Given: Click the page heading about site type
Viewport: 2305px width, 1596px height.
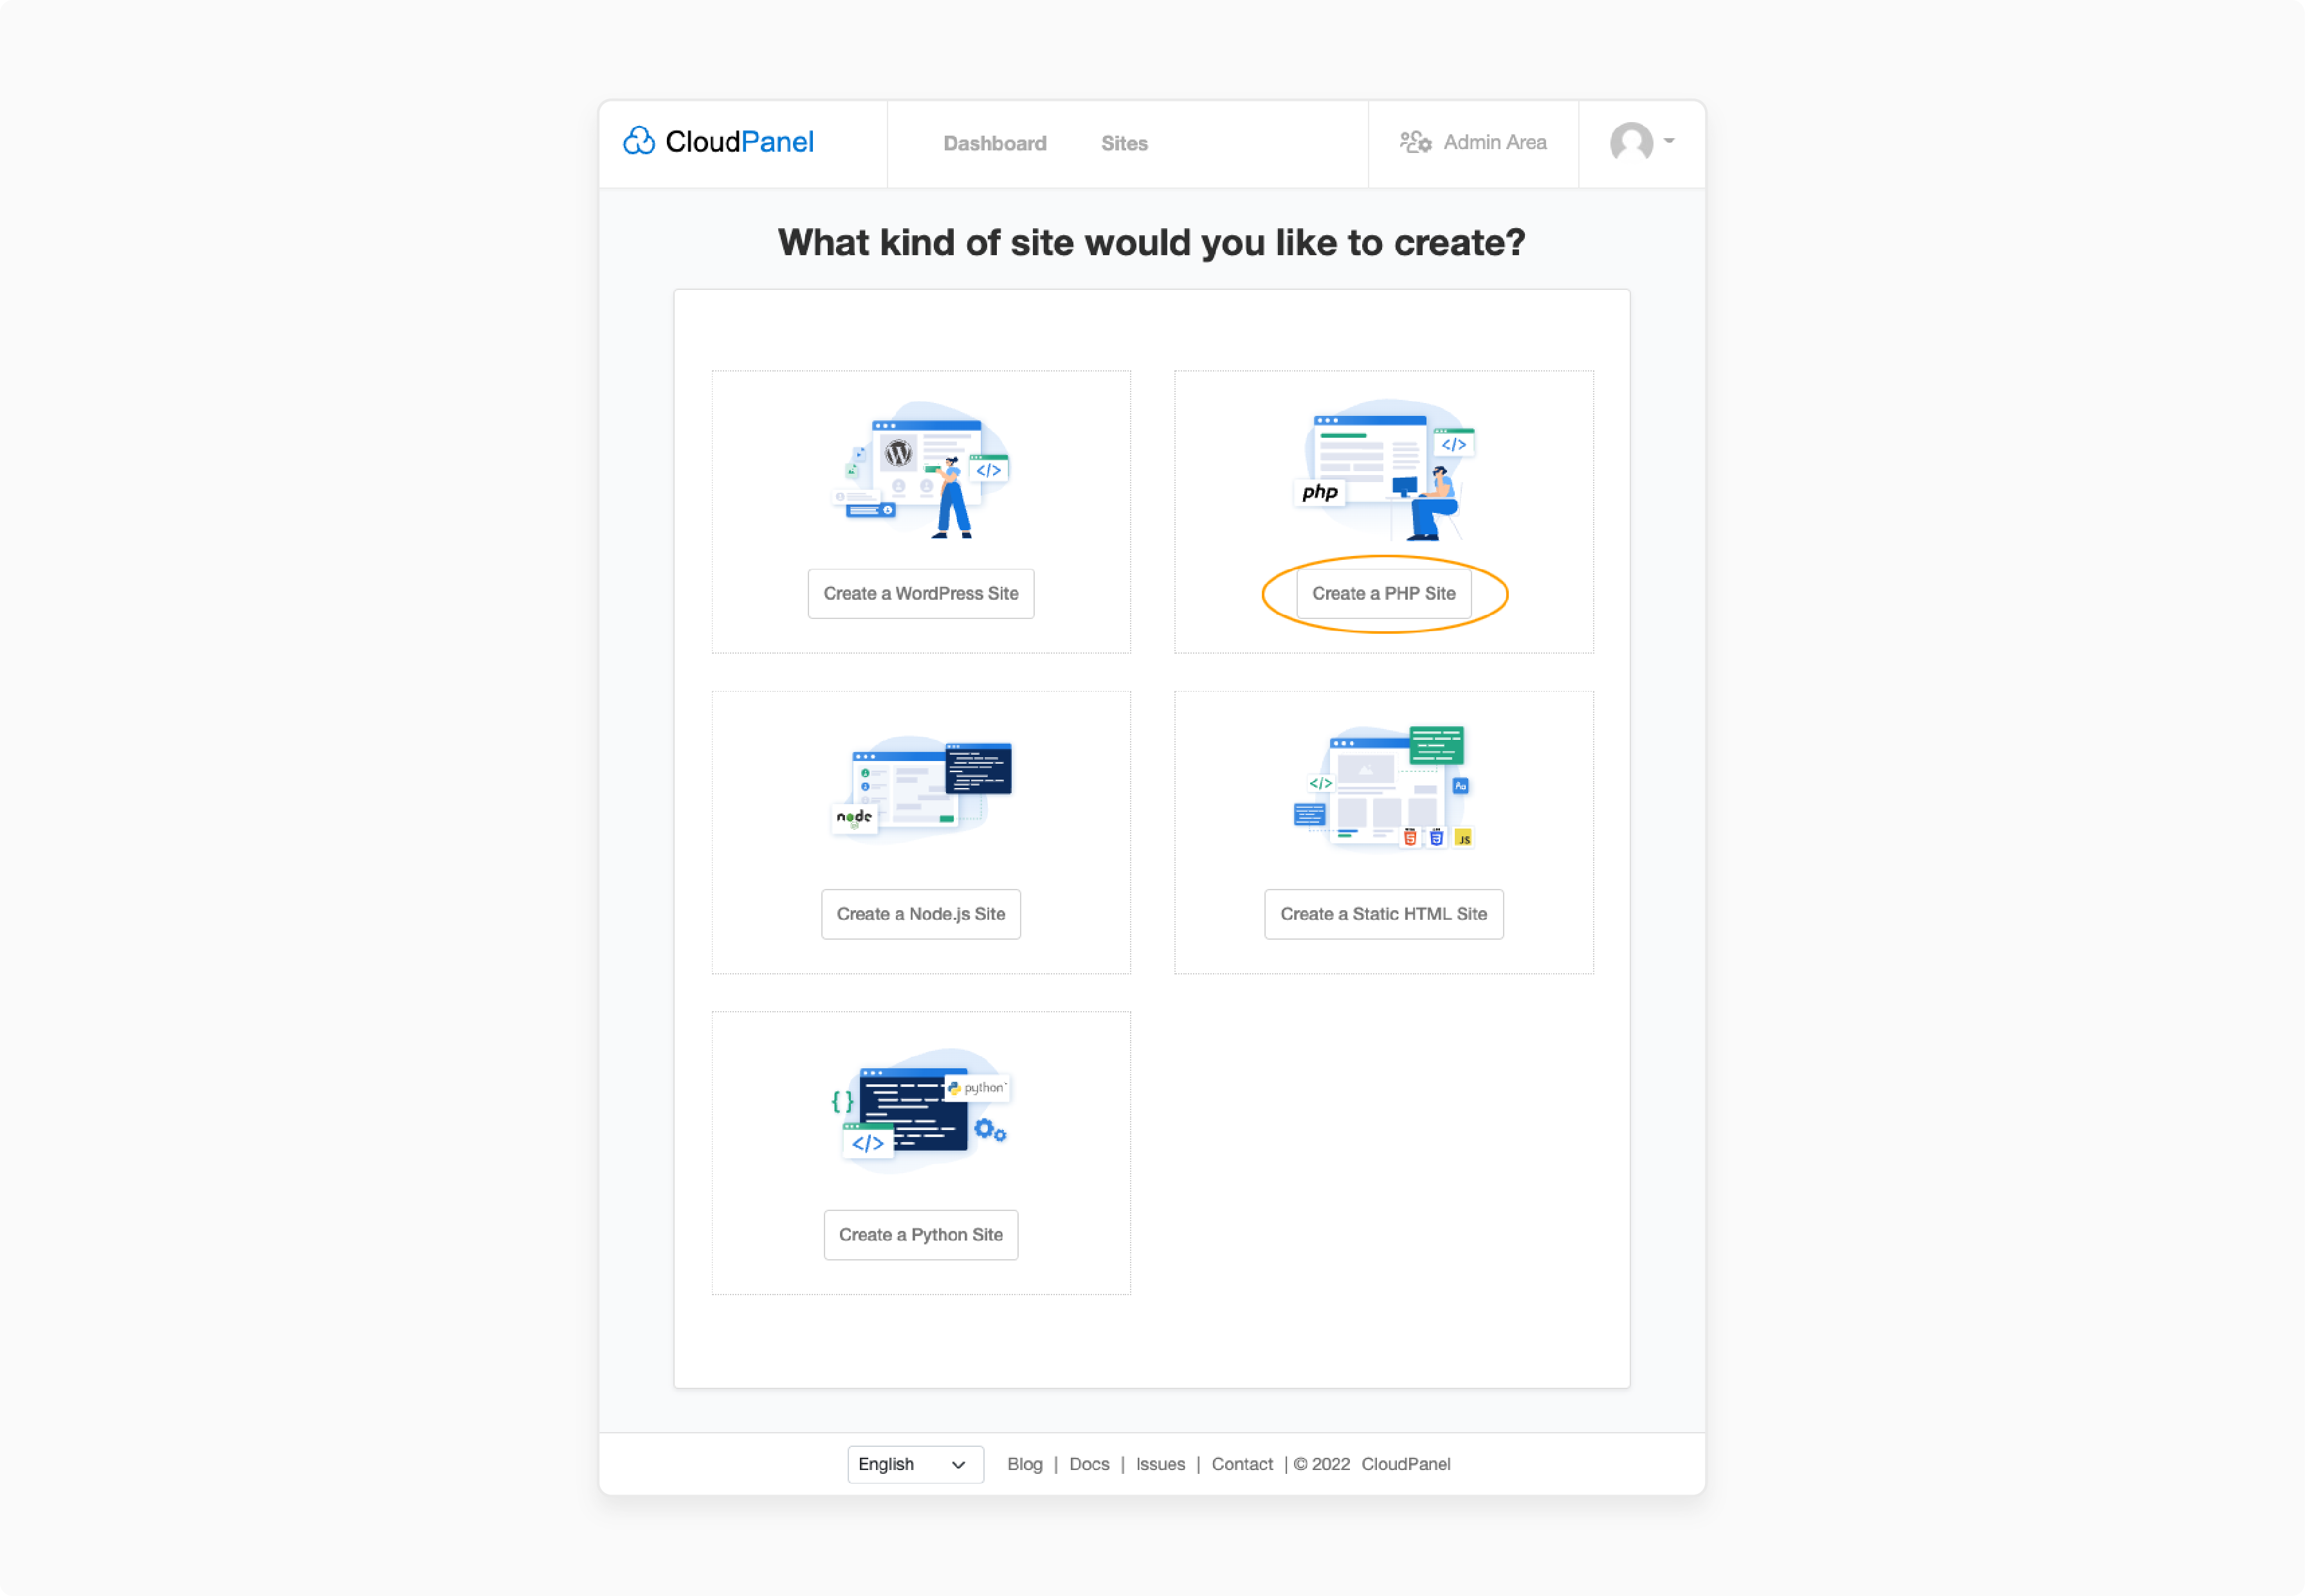Looking at the screenshot, I should click(x=1151, y=243).
